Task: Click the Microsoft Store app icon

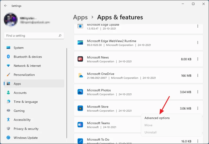Action: [80, 108]
